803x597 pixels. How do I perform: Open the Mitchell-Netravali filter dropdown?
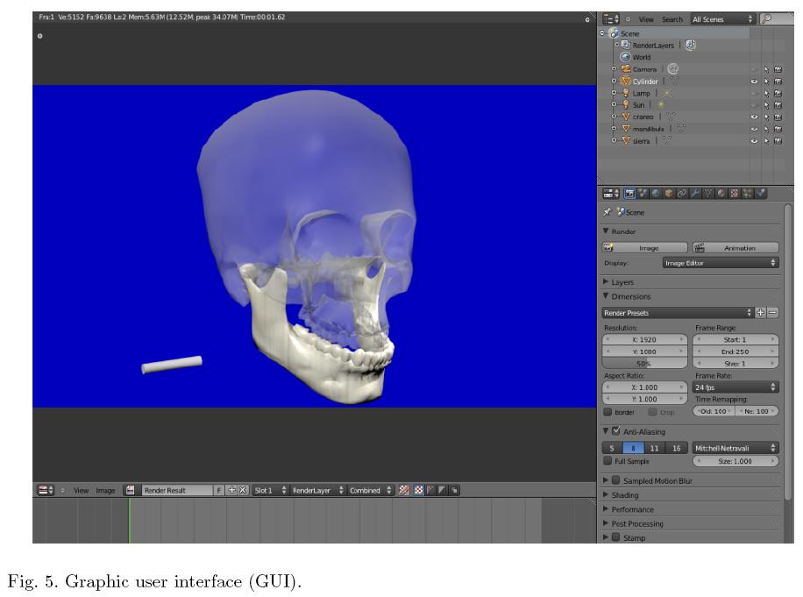[x=735, y=448]
